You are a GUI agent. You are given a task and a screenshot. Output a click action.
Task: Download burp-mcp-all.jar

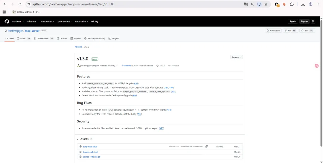tap(90, 147)
